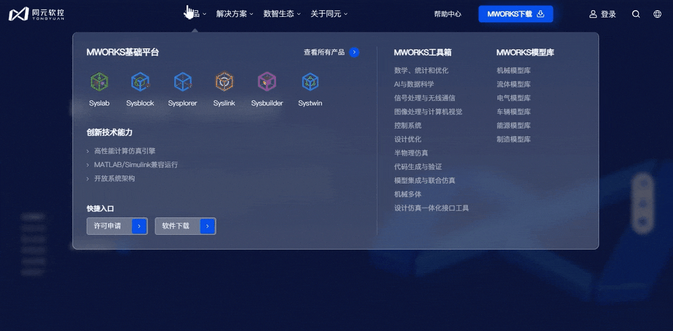
Task: Open the Sysplorer product icon
Action: [x=182, y=81]
